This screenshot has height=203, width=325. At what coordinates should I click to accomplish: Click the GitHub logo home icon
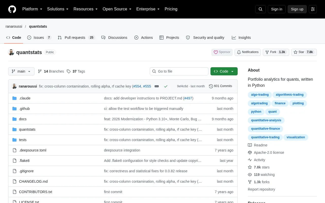coord(12,9)
